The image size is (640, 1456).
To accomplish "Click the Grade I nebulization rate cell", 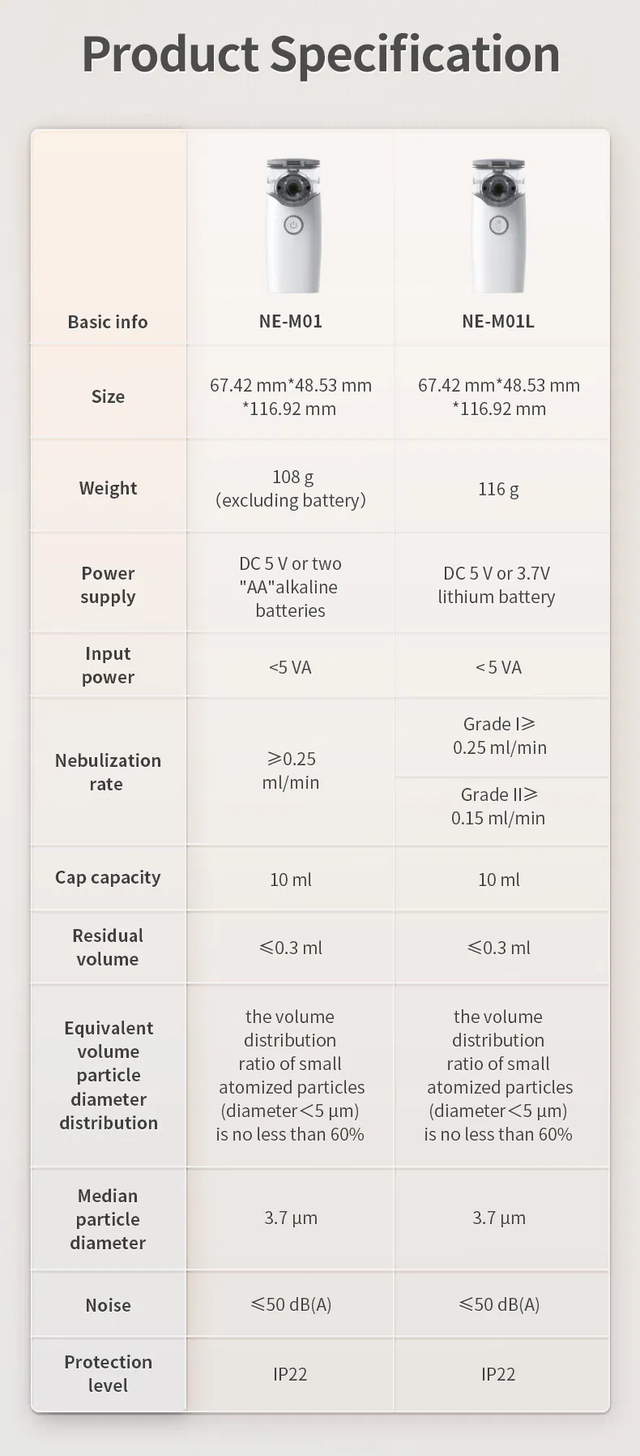I will [x=500, y=735].
